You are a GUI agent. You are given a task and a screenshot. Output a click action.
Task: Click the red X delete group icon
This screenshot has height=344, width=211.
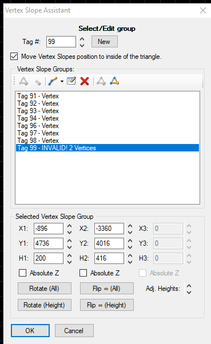pos(85,81)
